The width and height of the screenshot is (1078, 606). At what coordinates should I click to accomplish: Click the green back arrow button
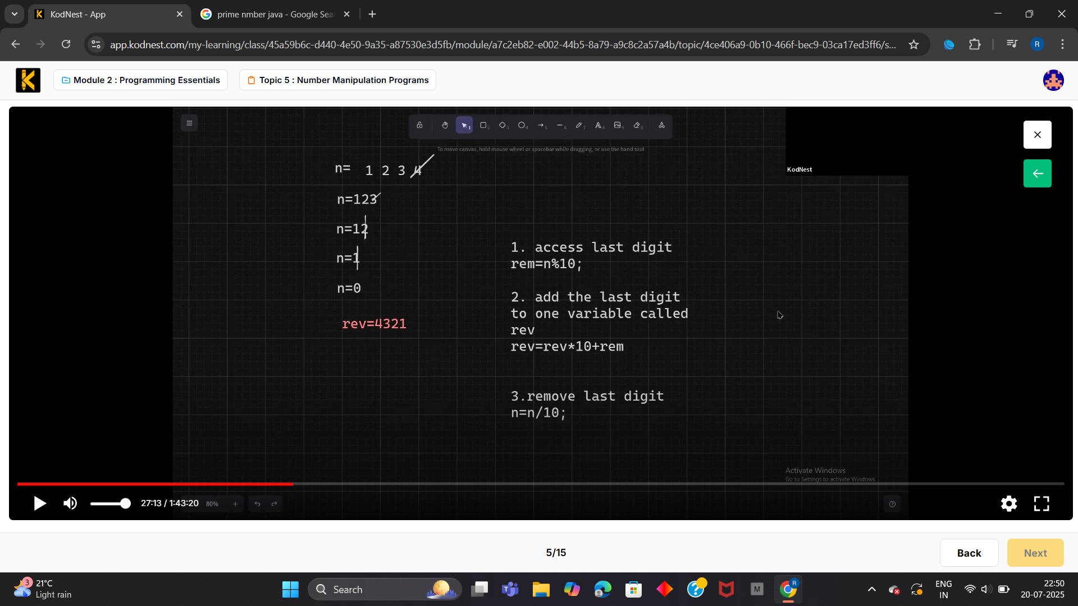pyautogui.click(x=1037, y=173)
